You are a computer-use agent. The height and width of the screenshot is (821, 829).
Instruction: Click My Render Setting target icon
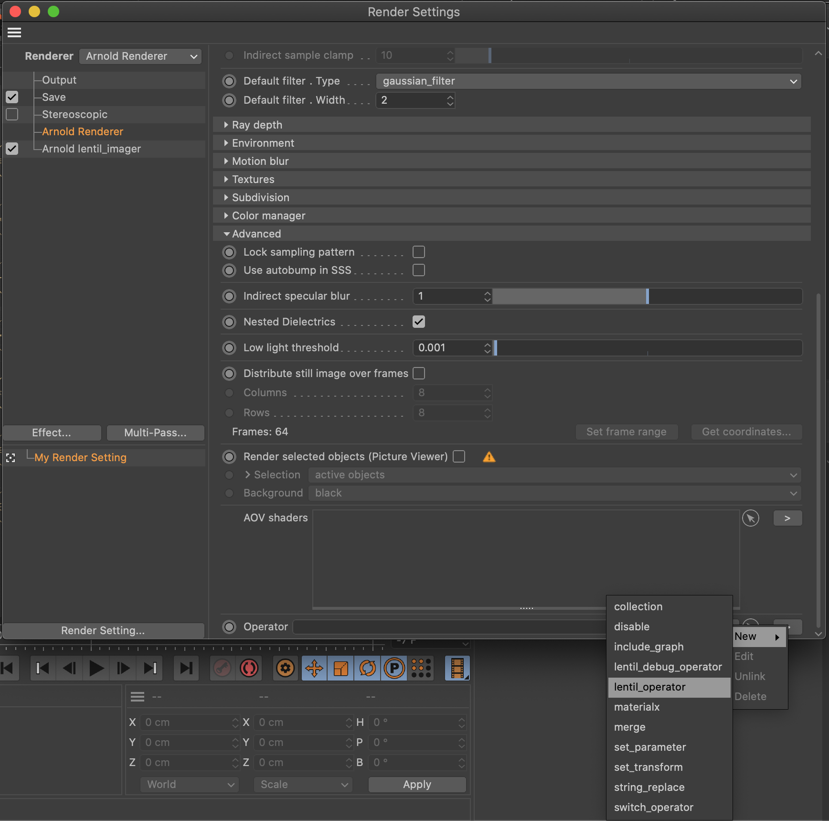coord(11,458)
